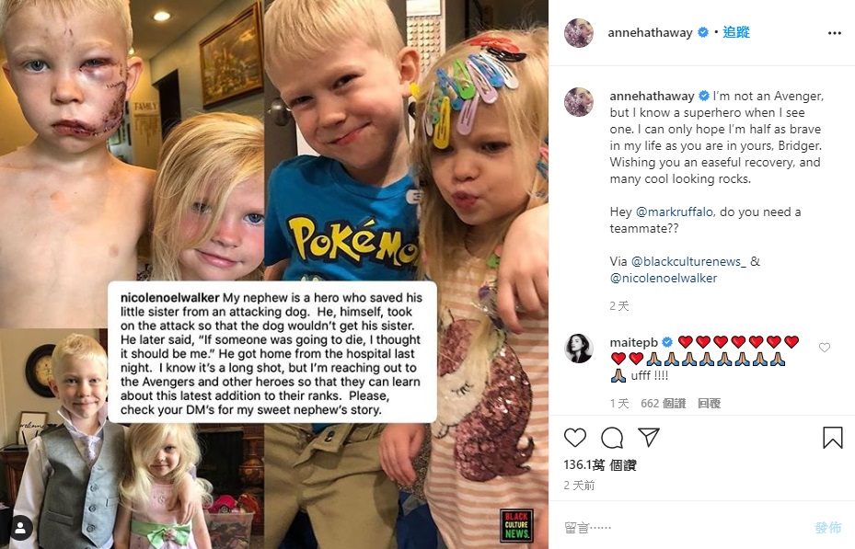This screenshot has height=549, width=855.
Task: Click the comment input field 留言
Action: [682, 527]
